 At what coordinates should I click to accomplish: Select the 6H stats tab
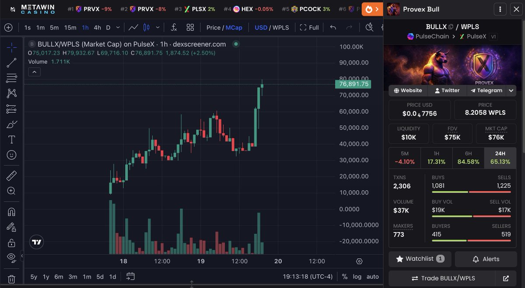click(x=468, y=158)
